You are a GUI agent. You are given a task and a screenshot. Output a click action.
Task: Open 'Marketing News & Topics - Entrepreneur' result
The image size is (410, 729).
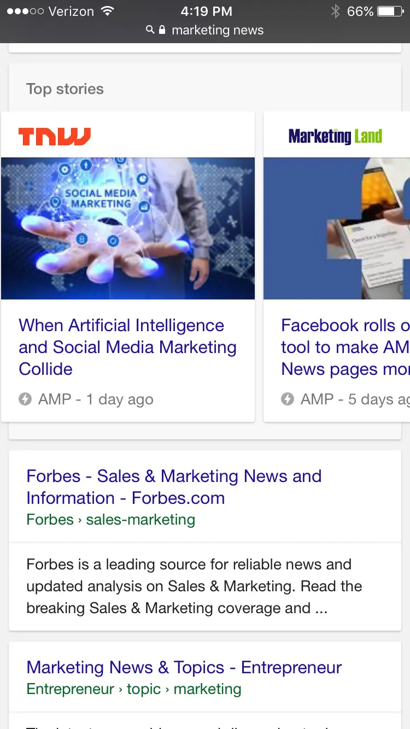pyautogui.click(x=184, y=667)
